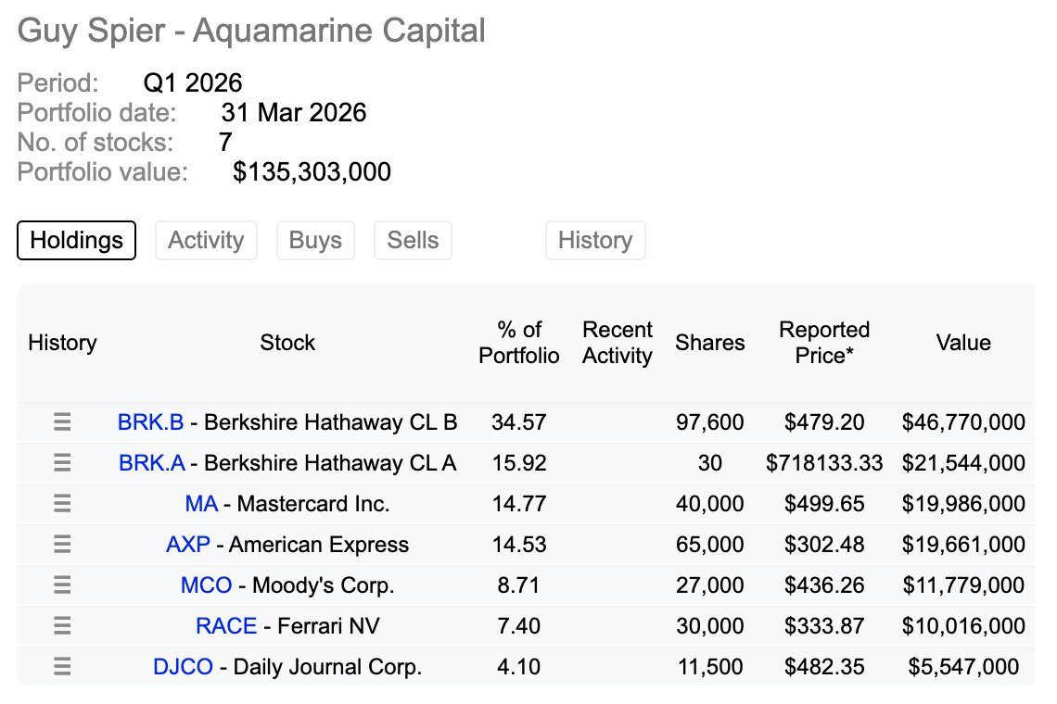1057x704 pixels.
Task: Open the MCO ticker link
Action: (x=206, y=585)
